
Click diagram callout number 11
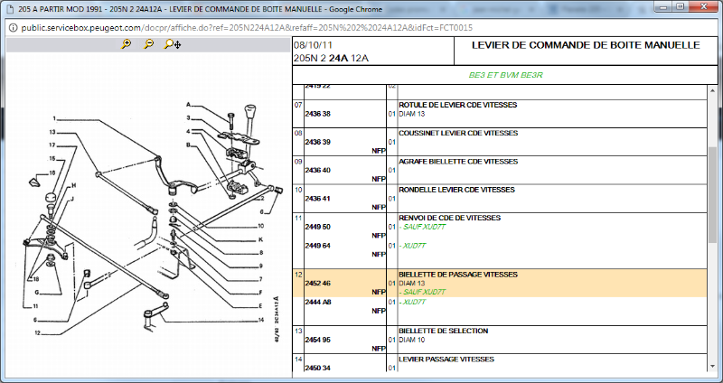click(x=35, y=306)
